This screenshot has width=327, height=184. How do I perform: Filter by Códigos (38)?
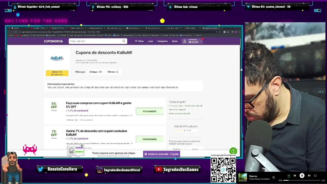[96, 72]
